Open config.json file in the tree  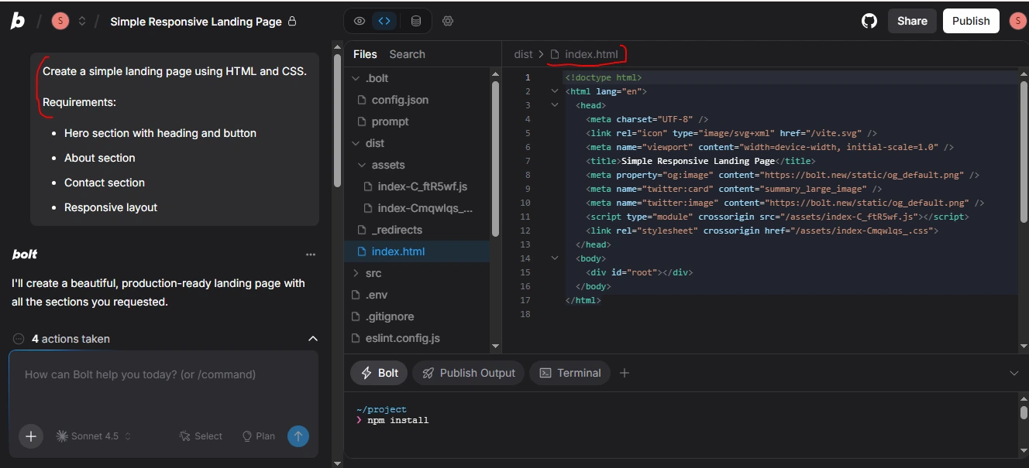(x=399, y=100)
